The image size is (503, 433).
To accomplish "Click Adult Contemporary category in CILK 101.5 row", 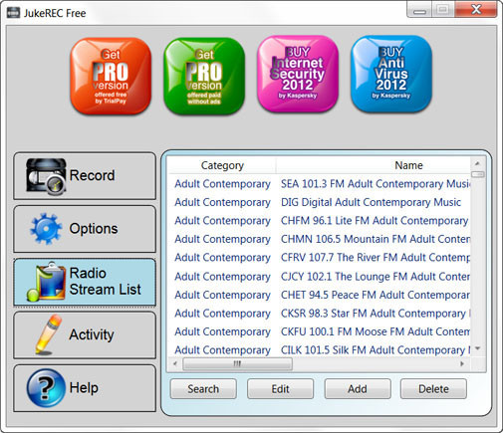I will point(222,349).
